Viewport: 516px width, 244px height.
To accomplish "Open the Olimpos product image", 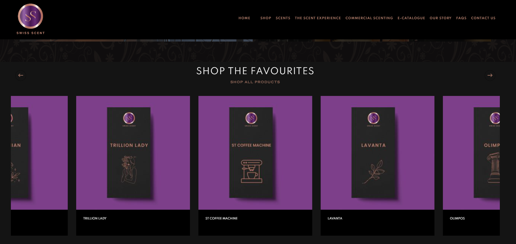I will 471,153.
